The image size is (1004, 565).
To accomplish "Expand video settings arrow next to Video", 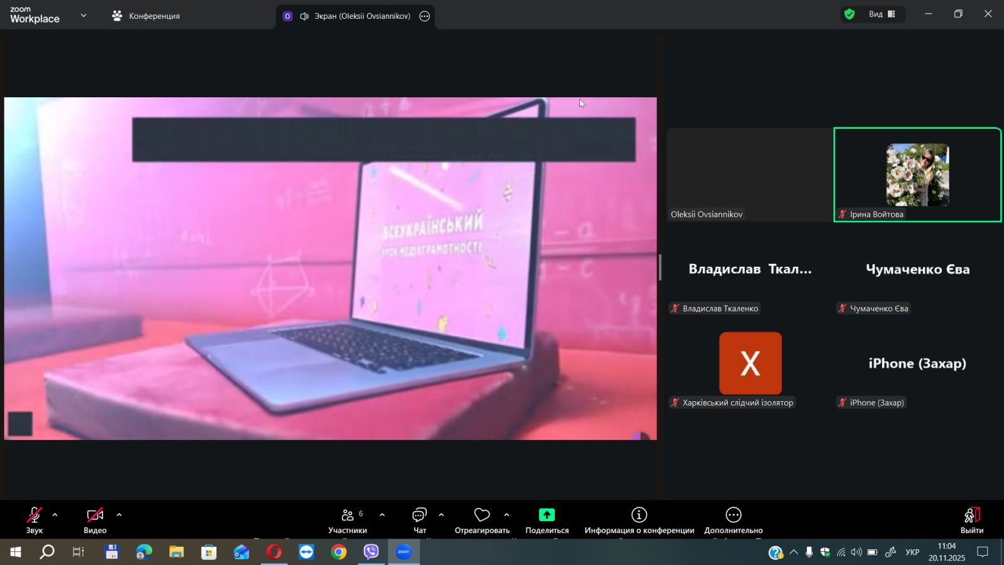I will click(x=119, y=515).
